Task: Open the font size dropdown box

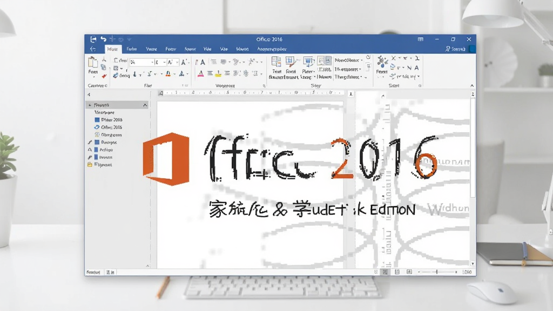Action: coord(160,62)
